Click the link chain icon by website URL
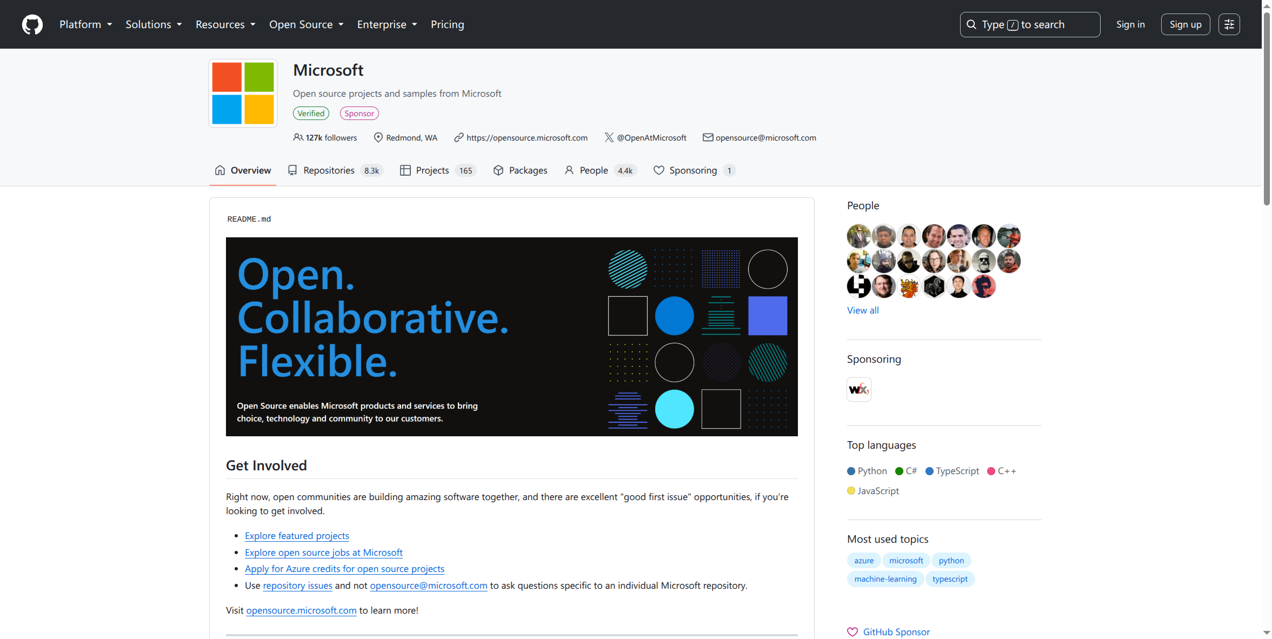1272x639 pixels. (458, 137)
